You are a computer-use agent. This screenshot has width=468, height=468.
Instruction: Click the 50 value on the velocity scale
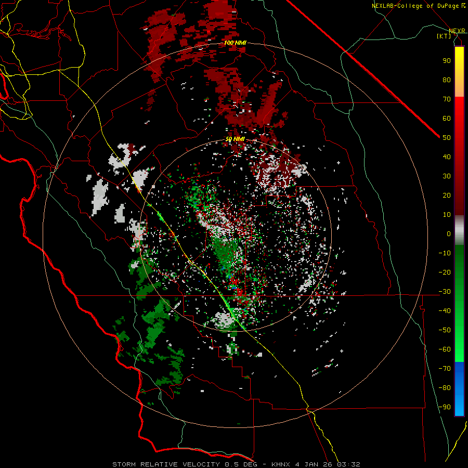[447, 138]
